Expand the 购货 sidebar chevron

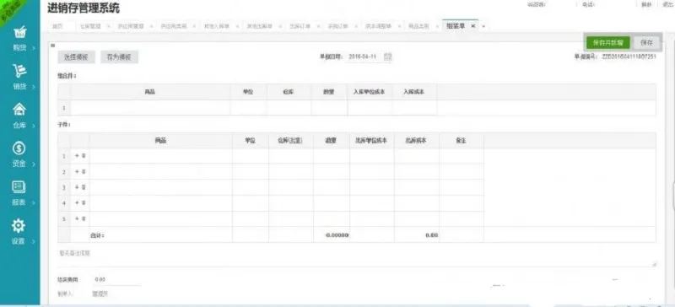(x=33, y=48)
